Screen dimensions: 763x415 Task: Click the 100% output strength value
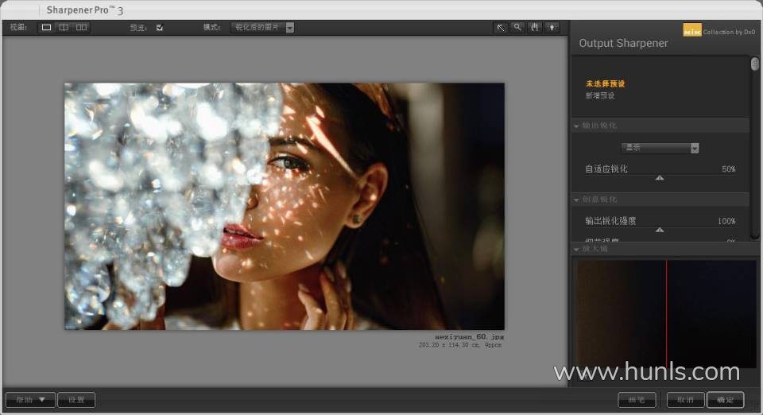tap(726, 221)
